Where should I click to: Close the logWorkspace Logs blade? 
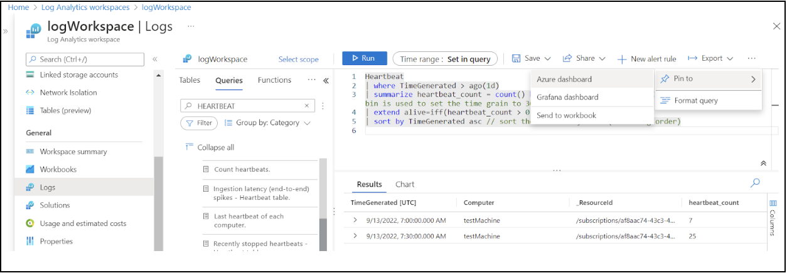[x=776, y=26]
